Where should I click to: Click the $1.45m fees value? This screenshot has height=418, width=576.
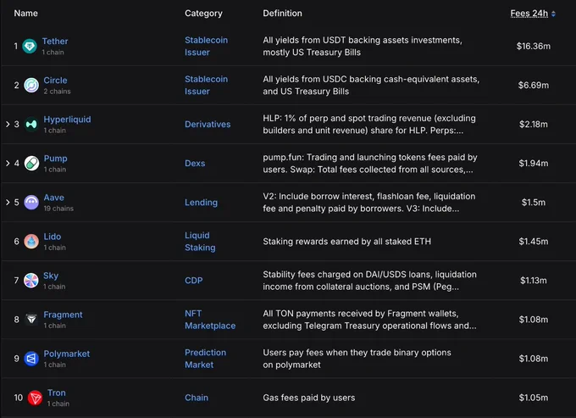pos(534,241)
